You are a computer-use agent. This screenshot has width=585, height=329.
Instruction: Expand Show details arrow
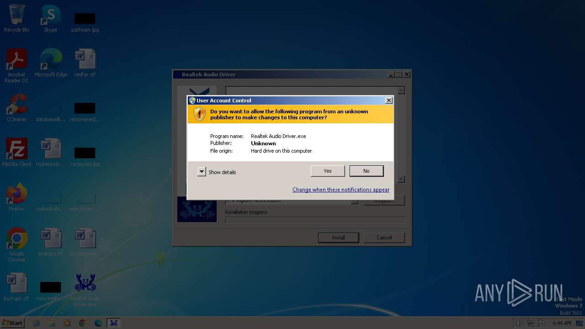click(x=202, y=172)
